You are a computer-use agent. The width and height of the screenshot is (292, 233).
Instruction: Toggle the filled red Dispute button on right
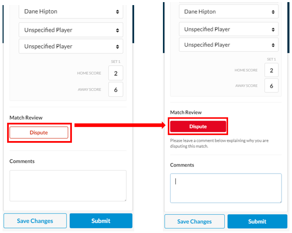coord(198,126)
